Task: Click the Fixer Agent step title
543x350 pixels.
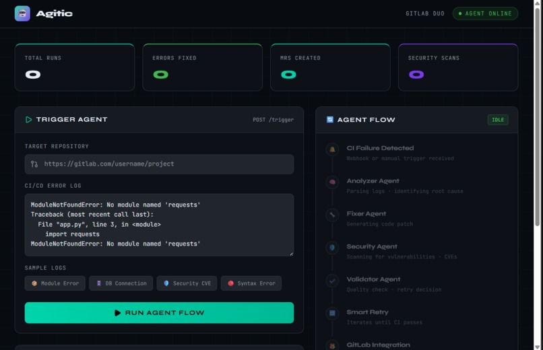Action: click(x=366, y=214)
